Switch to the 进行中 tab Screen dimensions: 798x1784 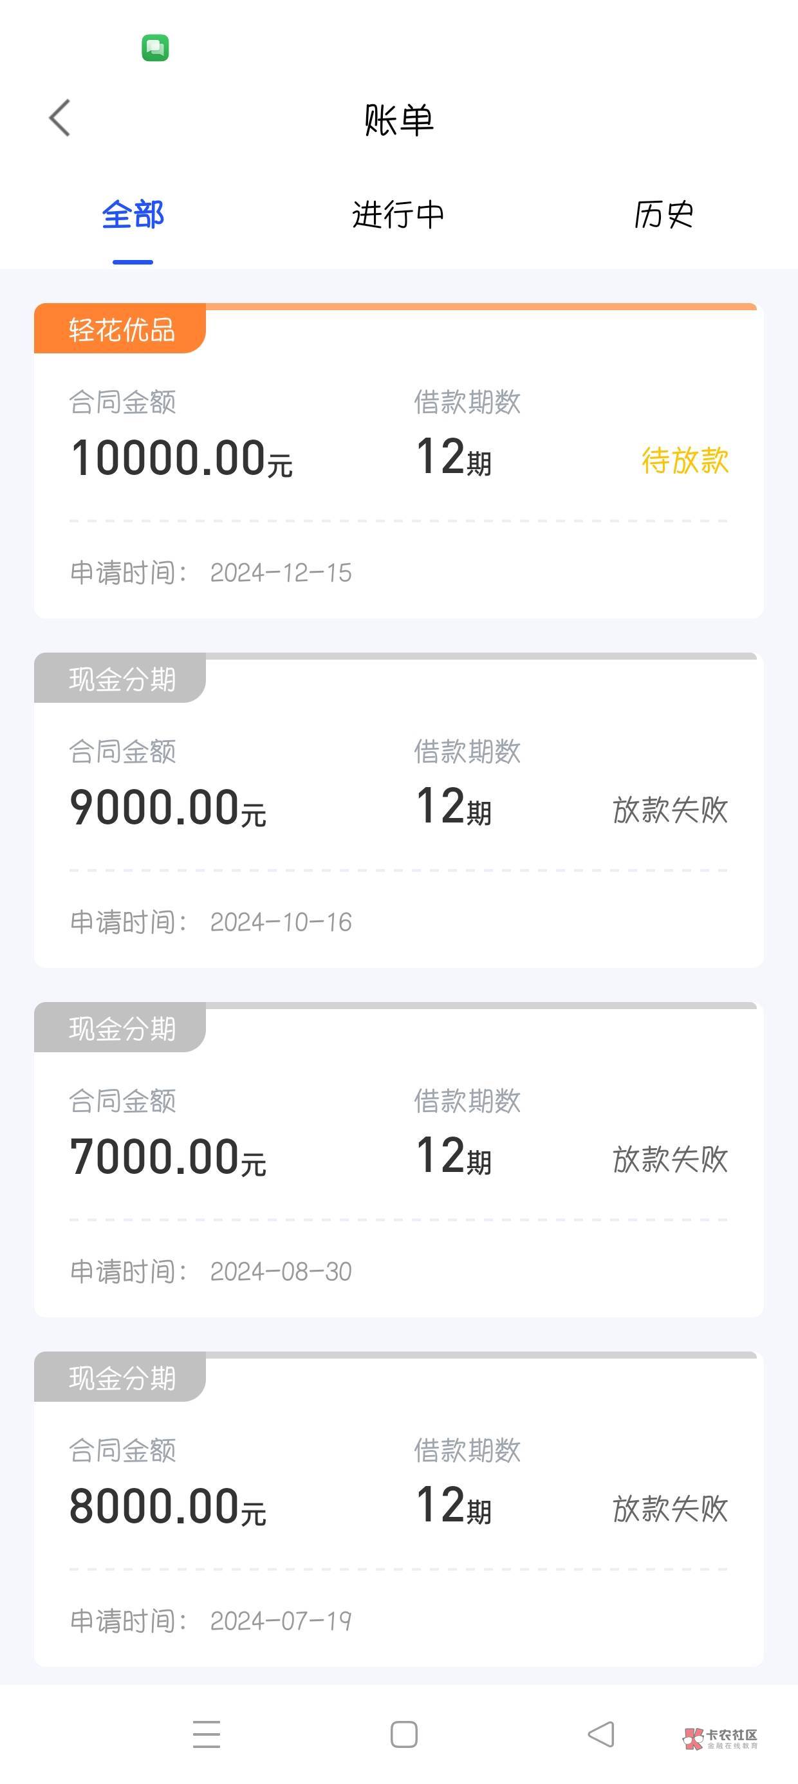[x=398, y=215]
